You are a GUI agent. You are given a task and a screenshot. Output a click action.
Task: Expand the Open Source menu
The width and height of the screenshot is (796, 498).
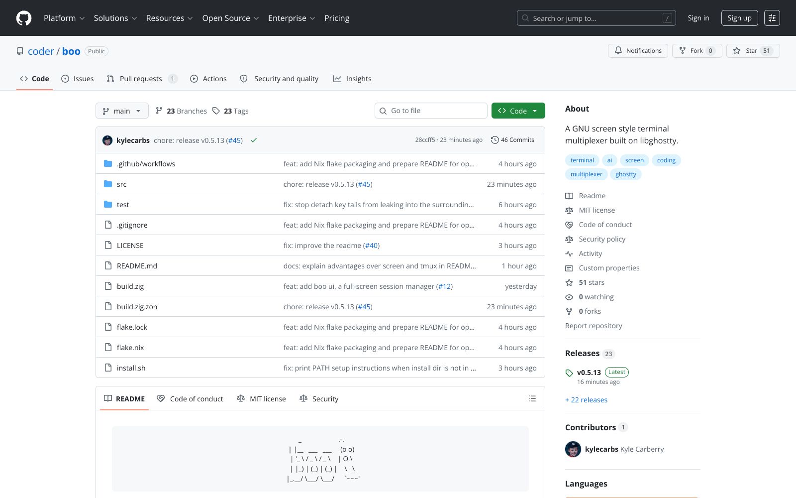[x=230, y=18]
